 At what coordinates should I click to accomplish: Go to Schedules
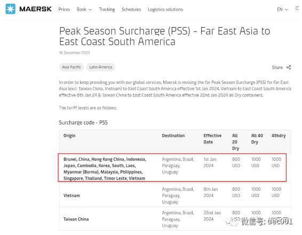131,10
